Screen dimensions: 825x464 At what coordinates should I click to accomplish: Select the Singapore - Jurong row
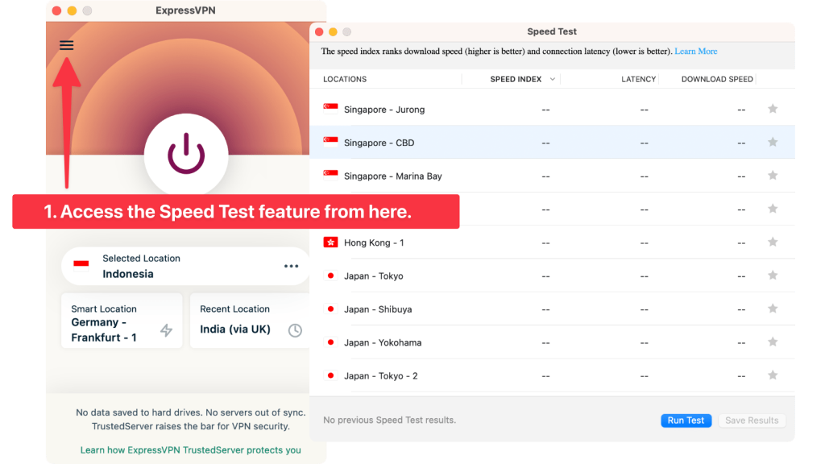(552, 109)
